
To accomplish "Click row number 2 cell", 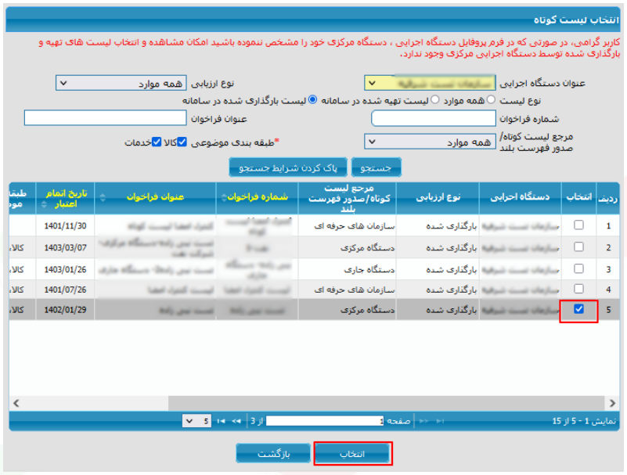I will pyautogui.click(x=608, y=247).
